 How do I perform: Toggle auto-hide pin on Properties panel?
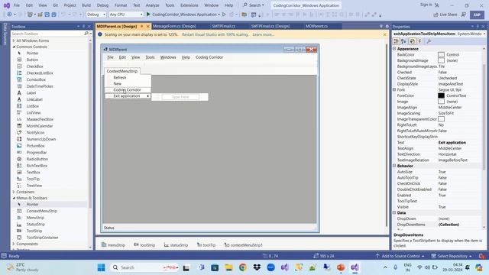click(x=478, y=27)
